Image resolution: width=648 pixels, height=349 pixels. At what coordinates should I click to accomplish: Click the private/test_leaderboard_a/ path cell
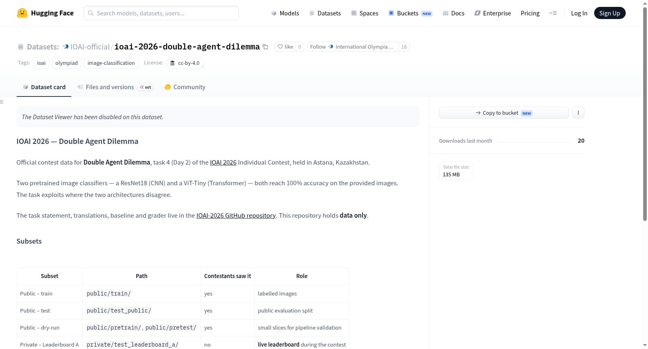(x=141, y=345)
